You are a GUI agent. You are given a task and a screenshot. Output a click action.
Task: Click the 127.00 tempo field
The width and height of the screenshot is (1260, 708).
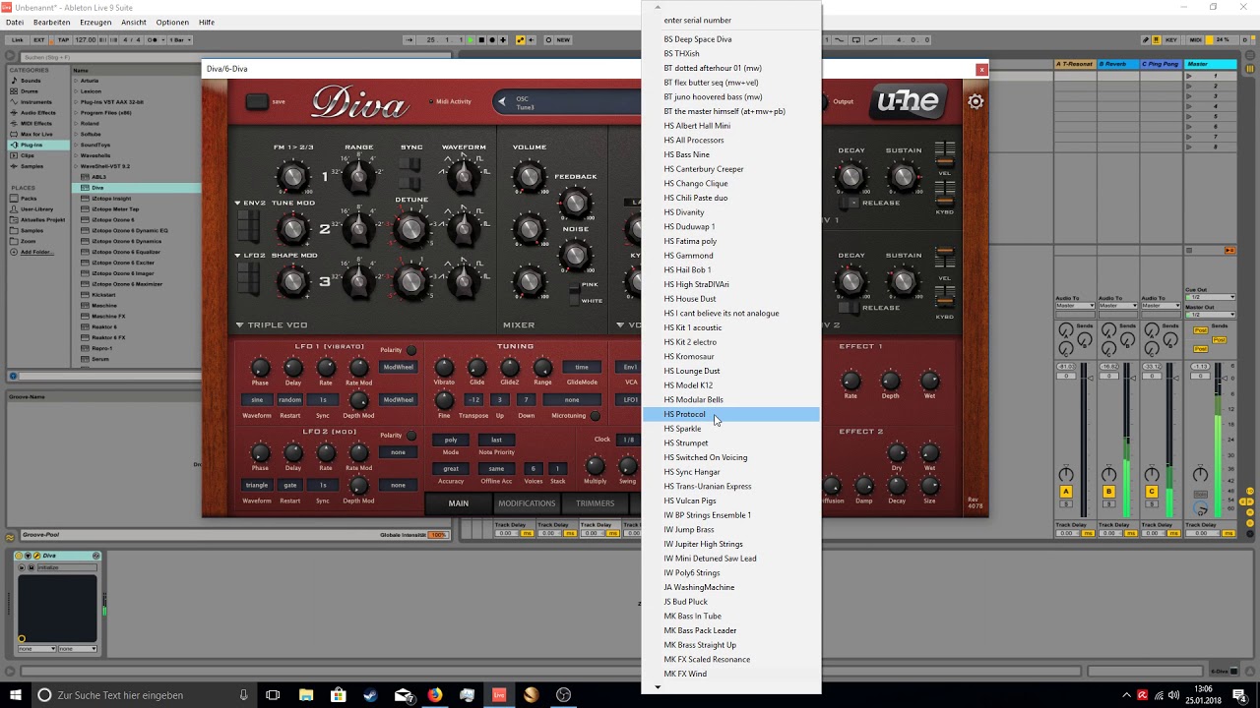(x=85, y=39)
